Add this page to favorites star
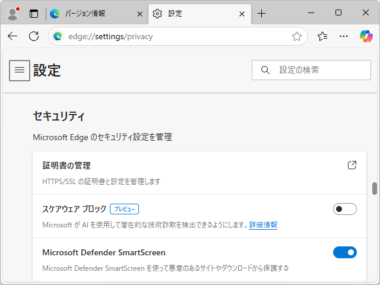 point(297,36)
